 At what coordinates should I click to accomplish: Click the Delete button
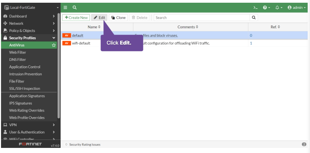139,18
